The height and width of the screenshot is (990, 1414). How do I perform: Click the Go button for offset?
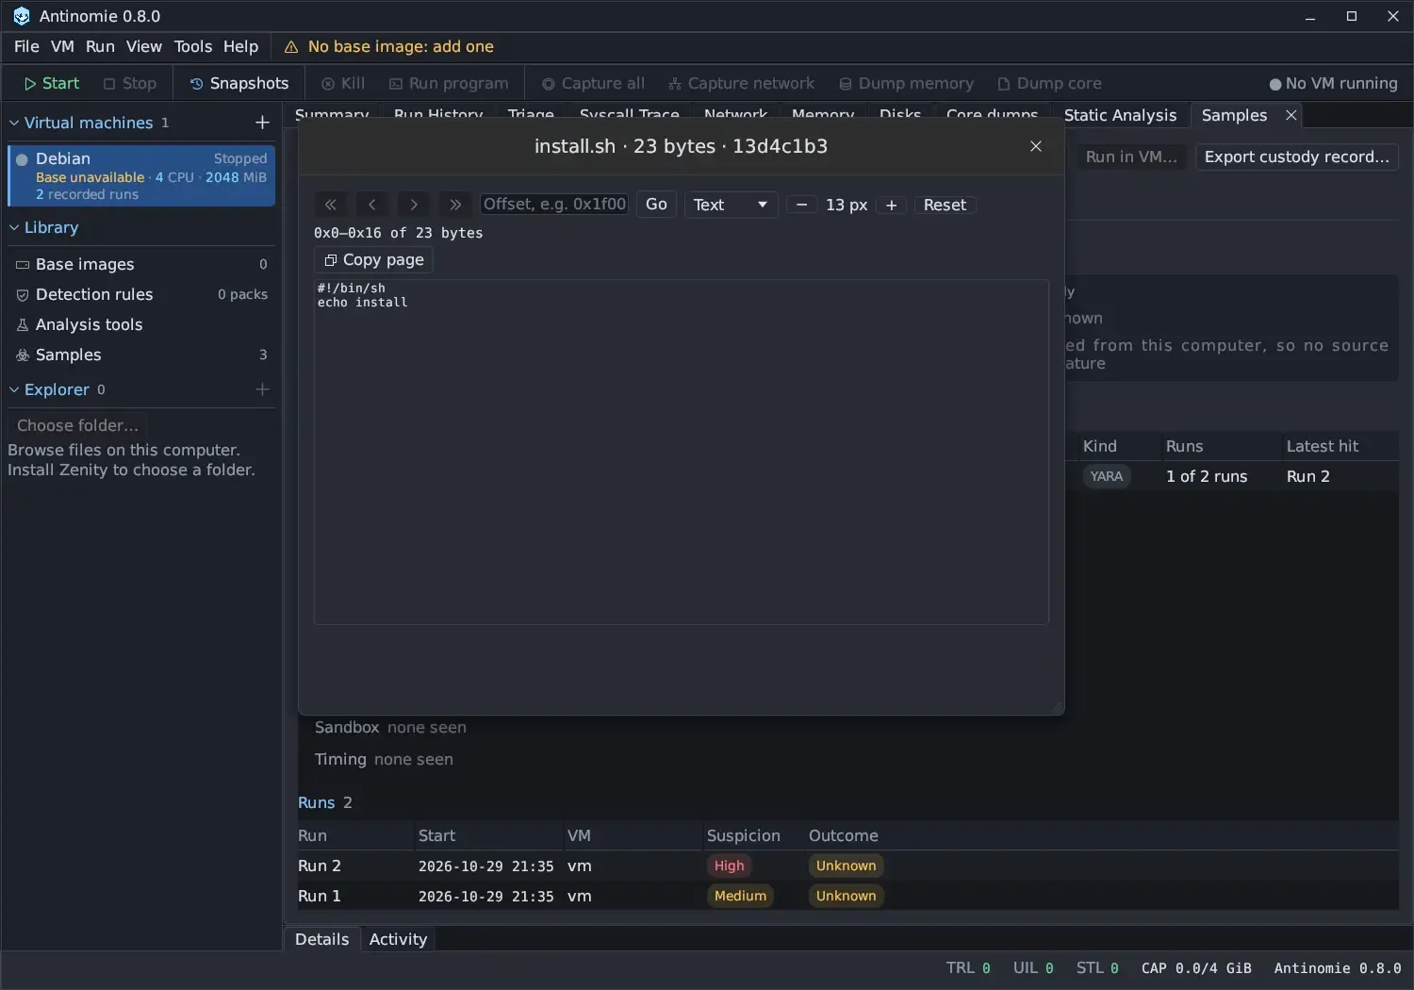(x=656, y=205)
